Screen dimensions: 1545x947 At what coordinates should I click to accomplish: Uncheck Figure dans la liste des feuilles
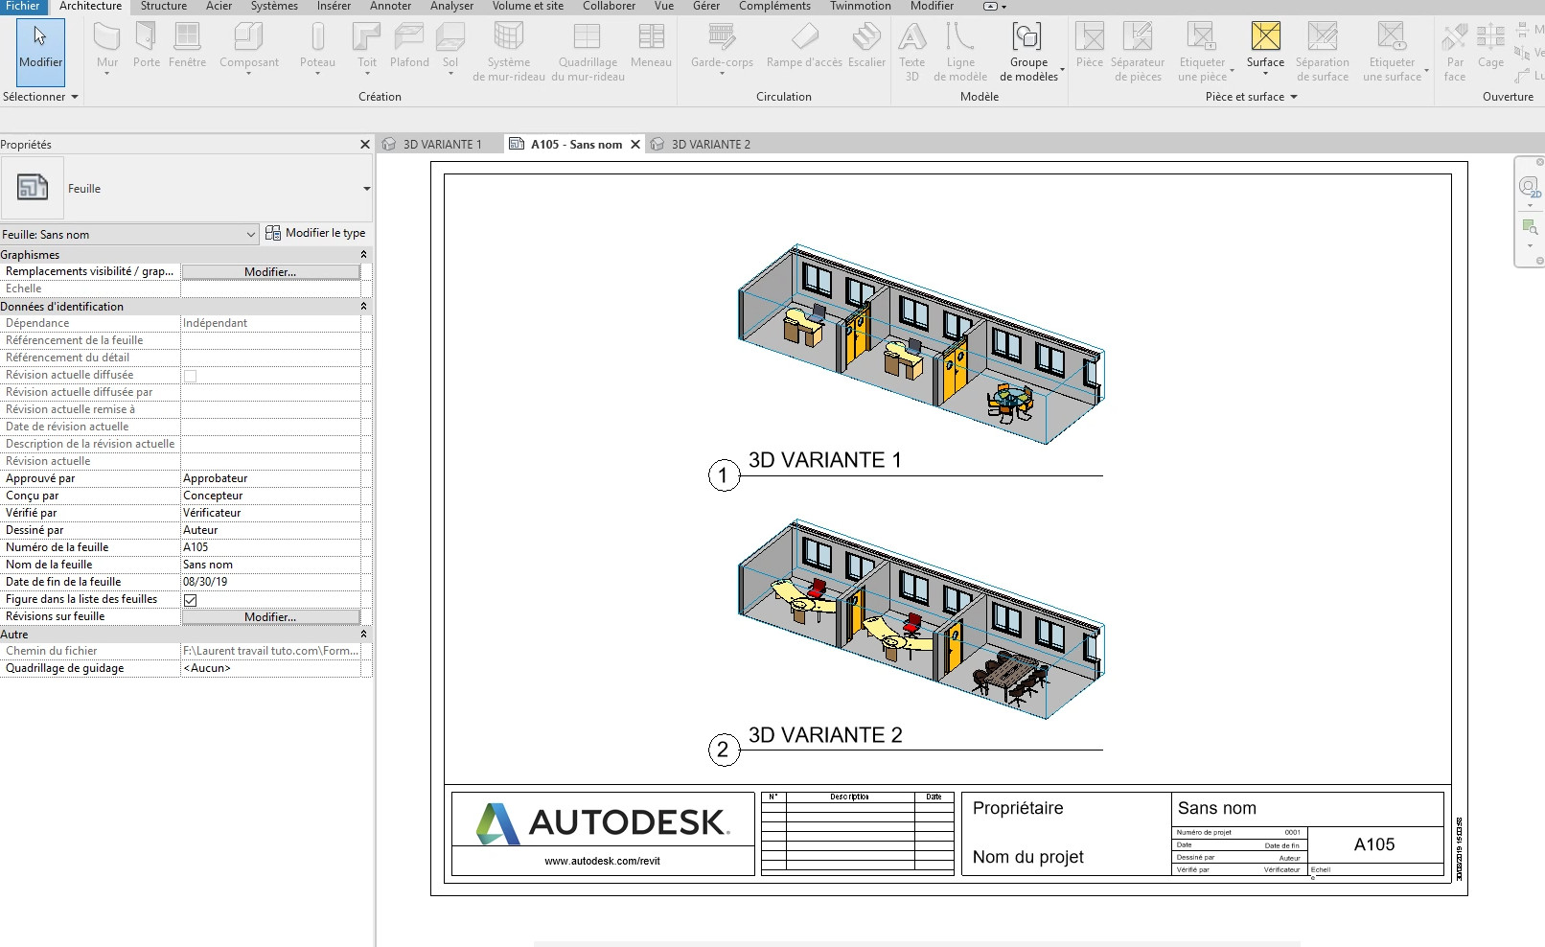pos(191,600)
